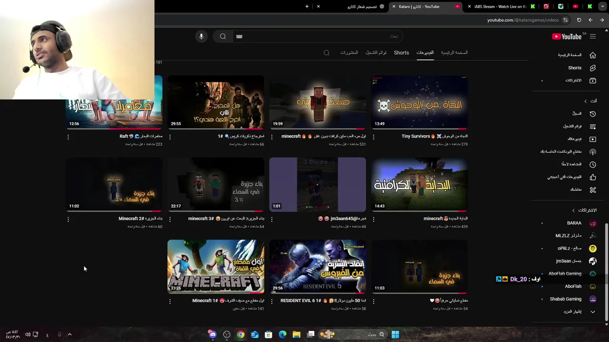Go to the Home page sidebar icon
The height and width of the screenshot is (342, 609).
(x=593, y=55)
